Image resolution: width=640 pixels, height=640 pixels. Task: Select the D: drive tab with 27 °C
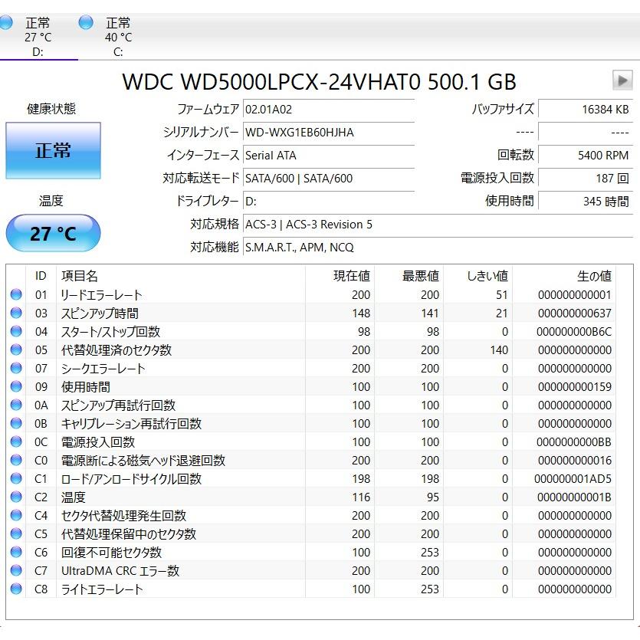(38, 37)
